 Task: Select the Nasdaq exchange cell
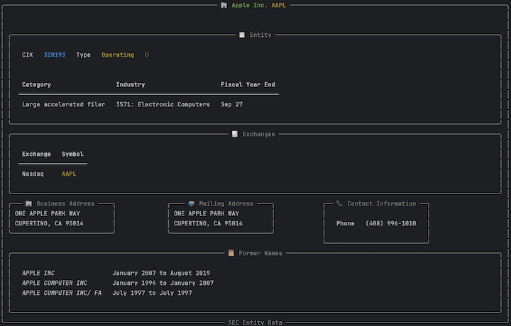[x=33, y=174]
